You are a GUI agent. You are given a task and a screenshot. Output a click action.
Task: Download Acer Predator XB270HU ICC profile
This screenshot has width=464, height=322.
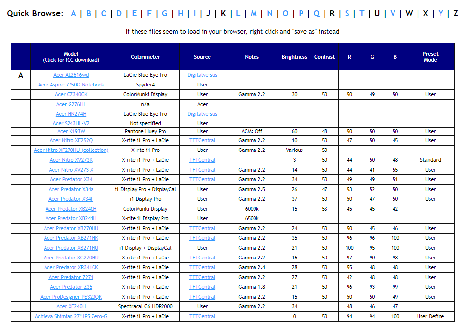(x=71, y=228)
